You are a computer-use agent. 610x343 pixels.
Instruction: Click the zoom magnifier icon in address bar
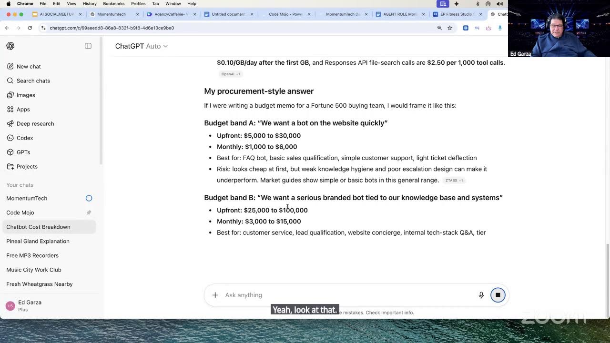click(x=439, y=28)
